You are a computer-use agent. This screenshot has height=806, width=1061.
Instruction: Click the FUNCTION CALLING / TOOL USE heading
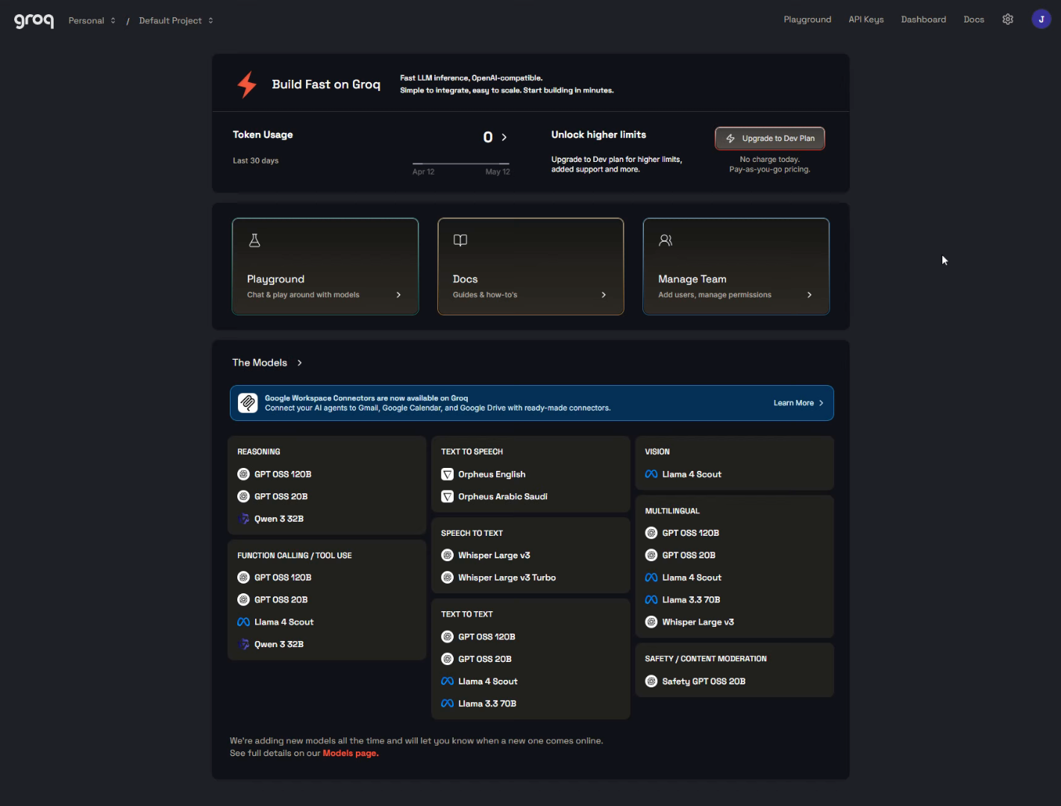point(295,555)
